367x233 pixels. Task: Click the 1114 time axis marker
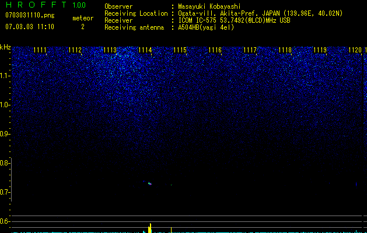point(145,50)
